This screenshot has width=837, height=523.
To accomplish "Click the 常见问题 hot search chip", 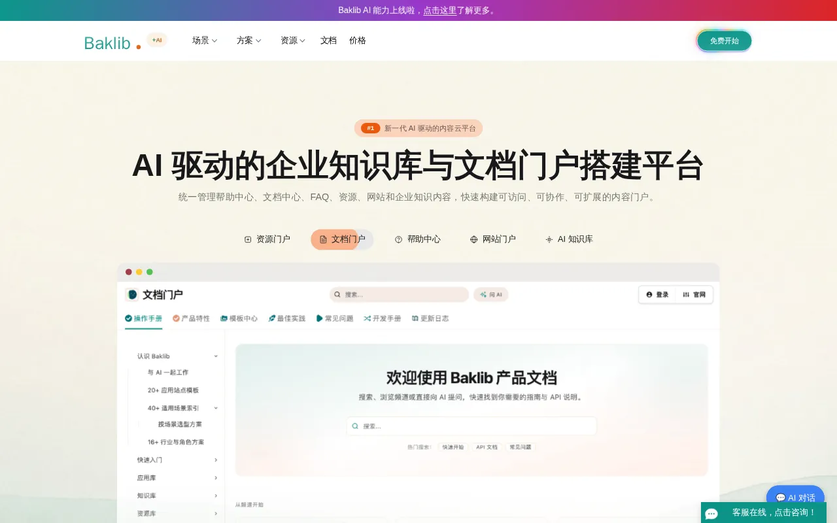I will pyautogui.click(x=521, y=447).
